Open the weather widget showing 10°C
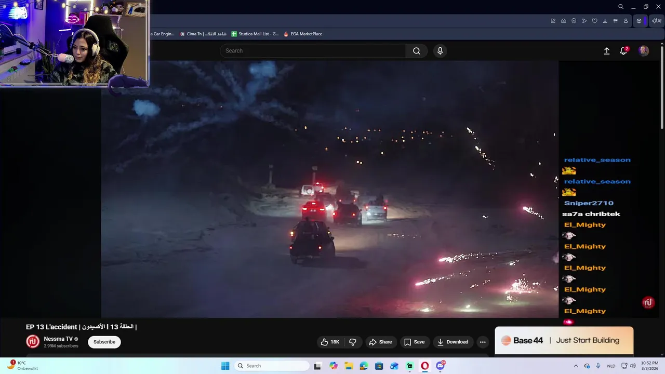Viewport: 665px width, 374px height. (22, 366)
